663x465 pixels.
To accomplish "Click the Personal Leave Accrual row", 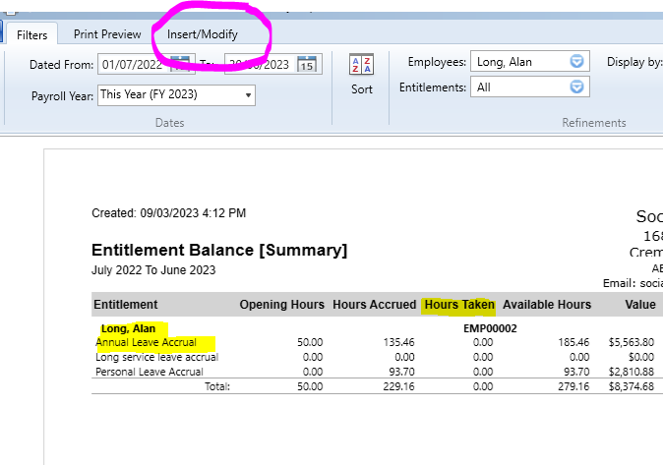I will (150, 372).
